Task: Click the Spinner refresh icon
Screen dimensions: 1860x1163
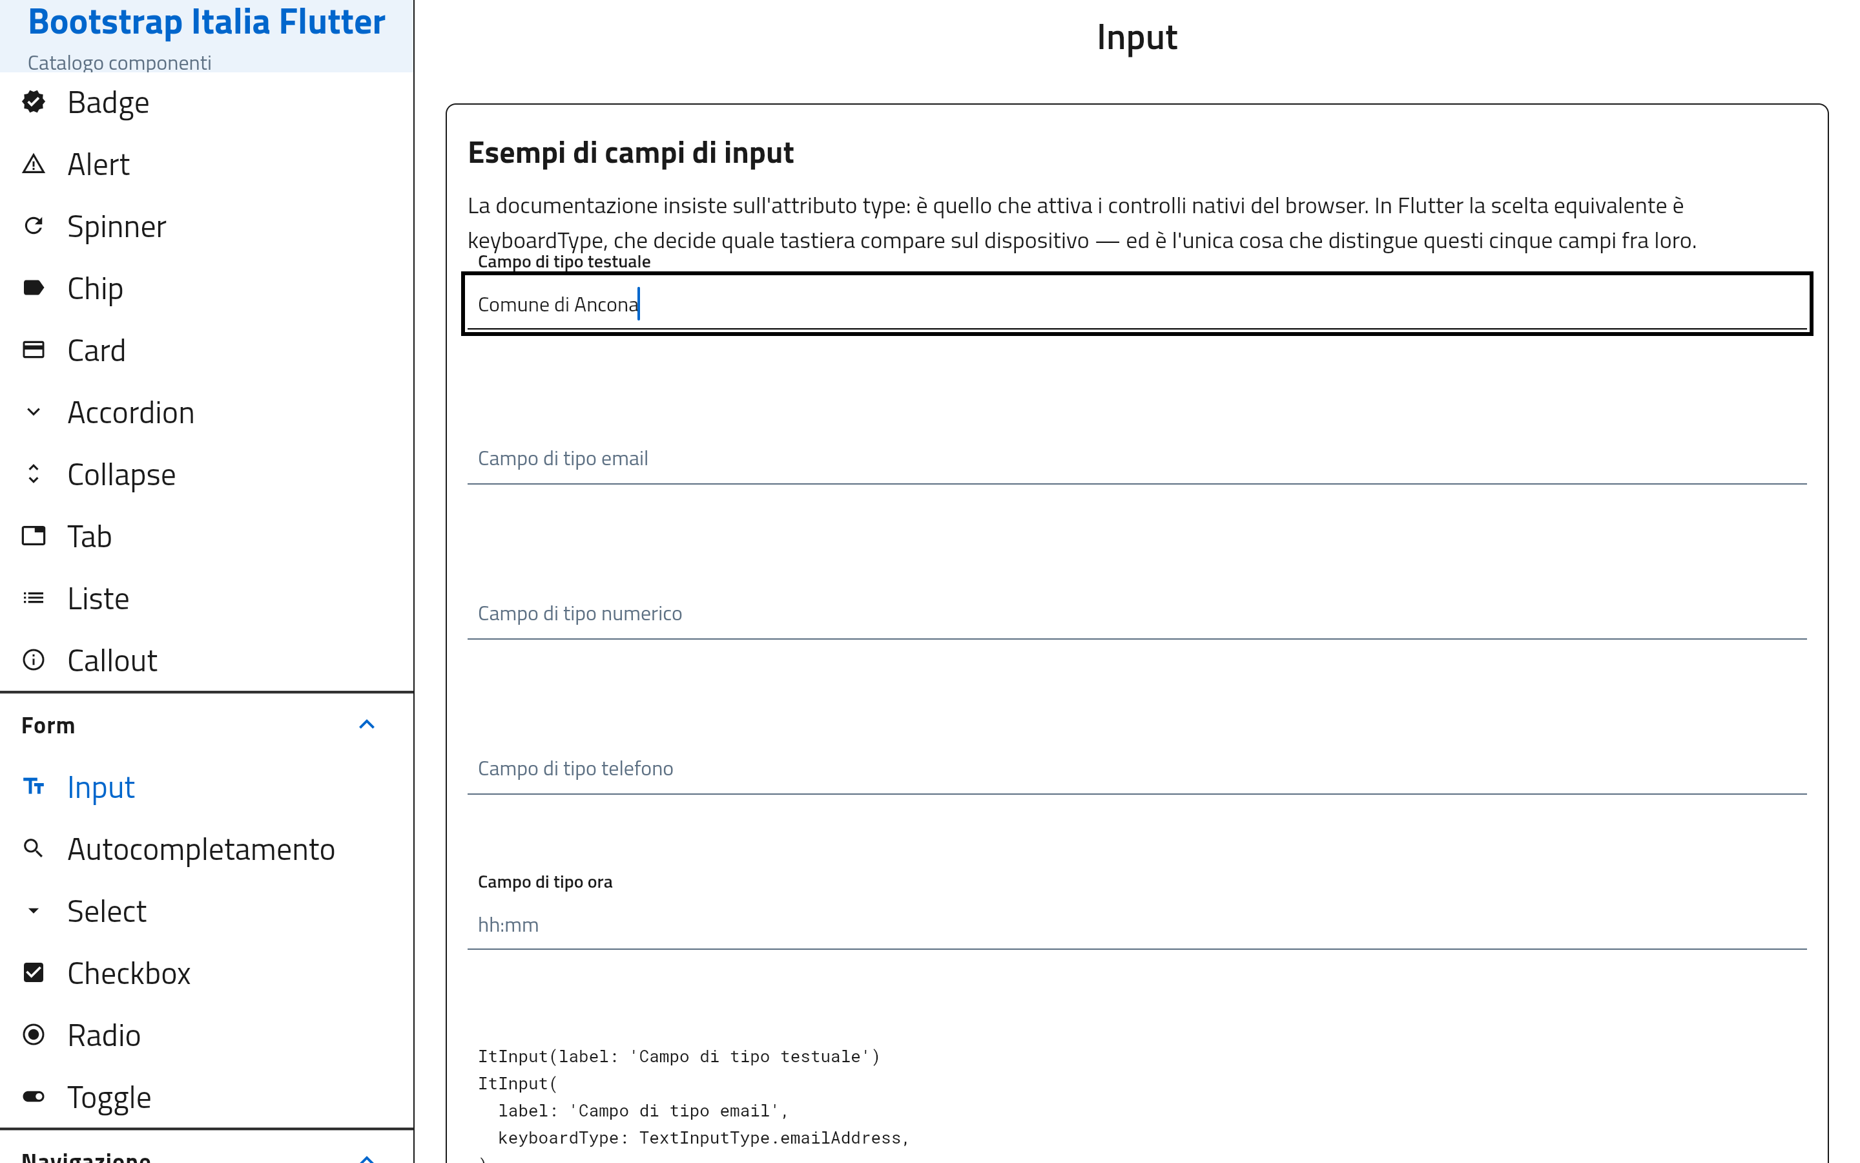Action: [x=33, y=226]
